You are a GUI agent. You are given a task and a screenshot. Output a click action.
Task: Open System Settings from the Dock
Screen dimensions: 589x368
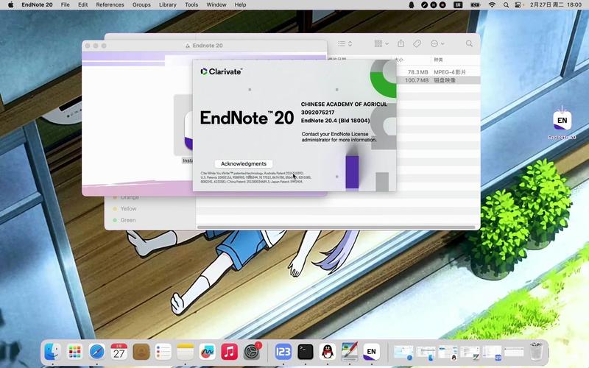(x=252, y=352)
